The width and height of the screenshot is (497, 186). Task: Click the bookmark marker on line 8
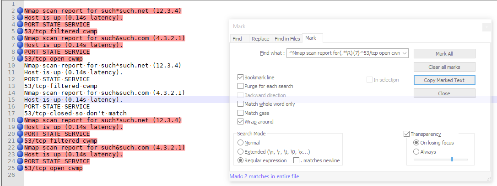pyautogui.click(x=20, y=52)
